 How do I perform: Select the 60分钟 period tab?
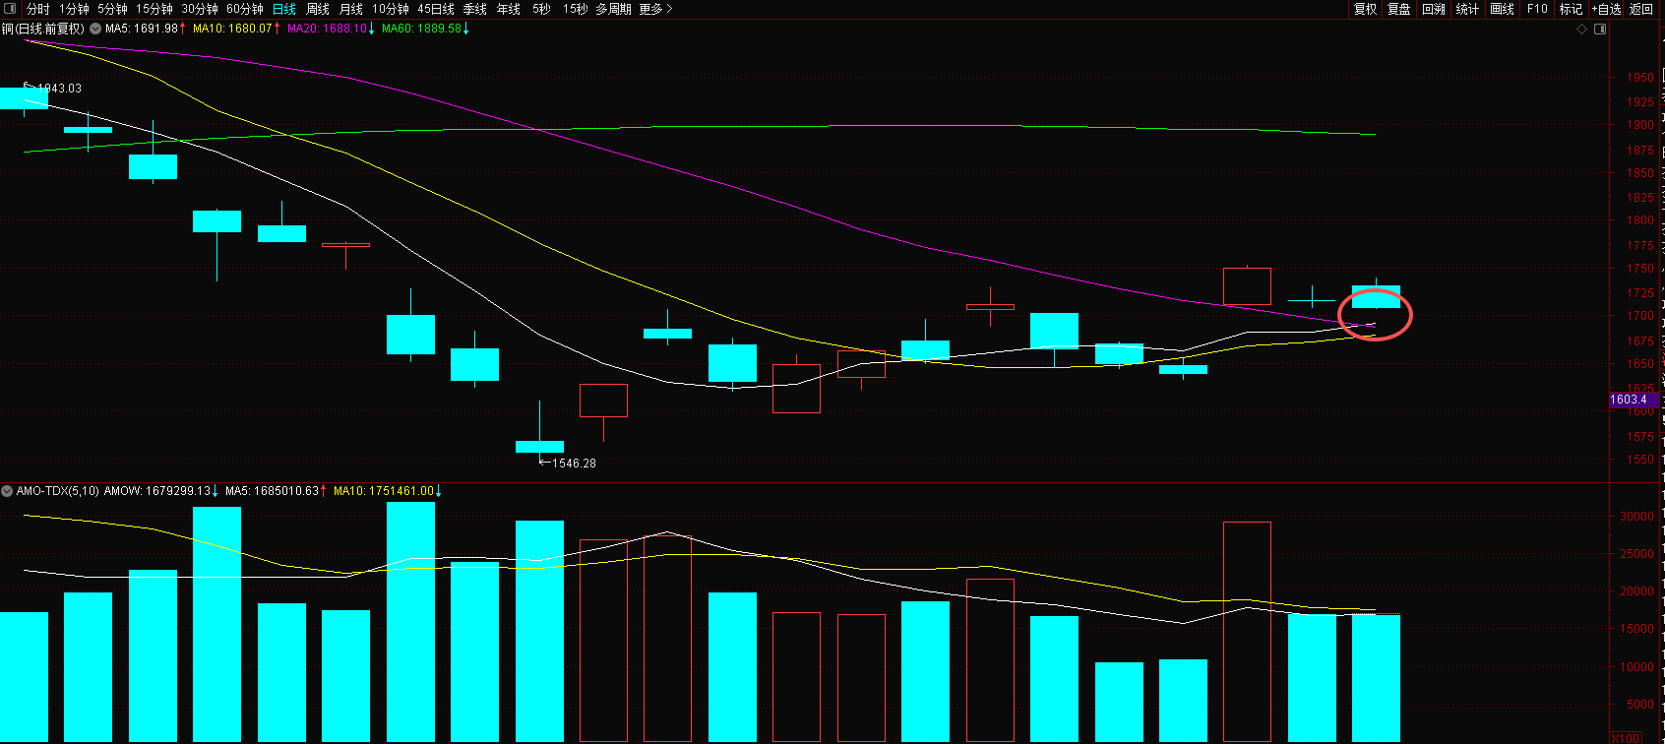[x=245, y=9]
